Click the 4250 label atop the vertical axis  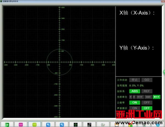[x=63, y=7]
